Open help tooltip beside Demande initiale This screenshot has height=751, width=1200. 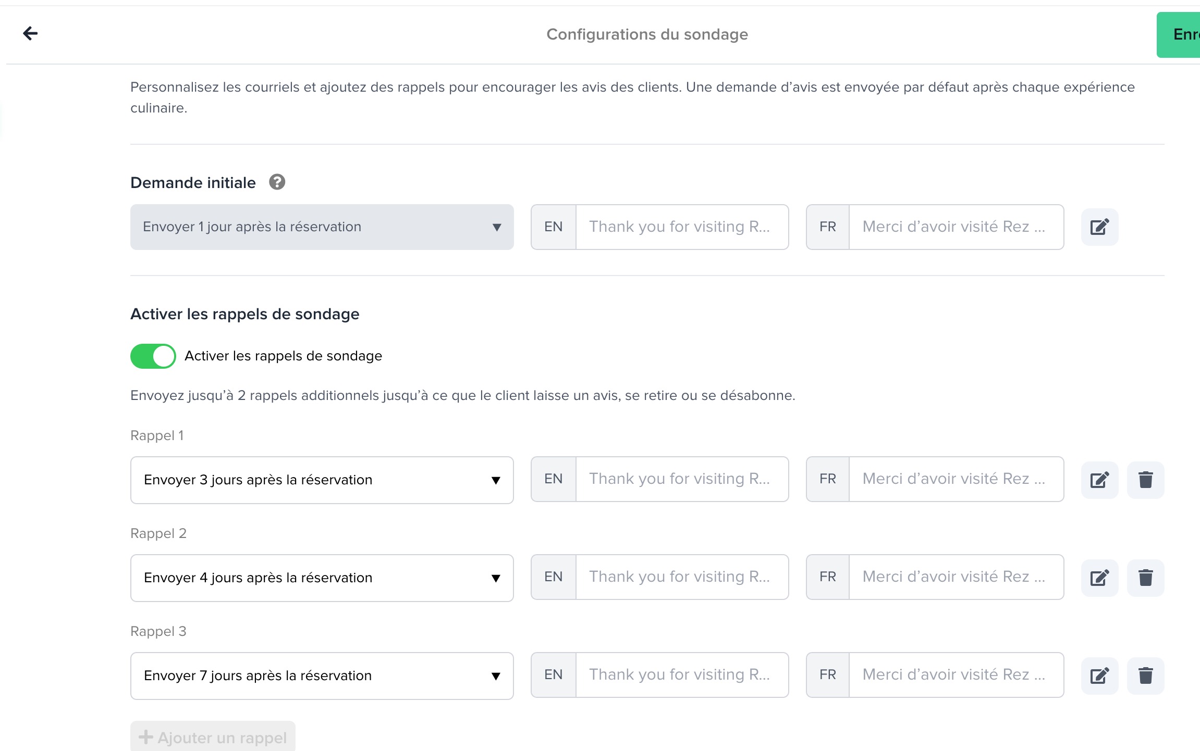pyautogui.click(x=277, y=182)
